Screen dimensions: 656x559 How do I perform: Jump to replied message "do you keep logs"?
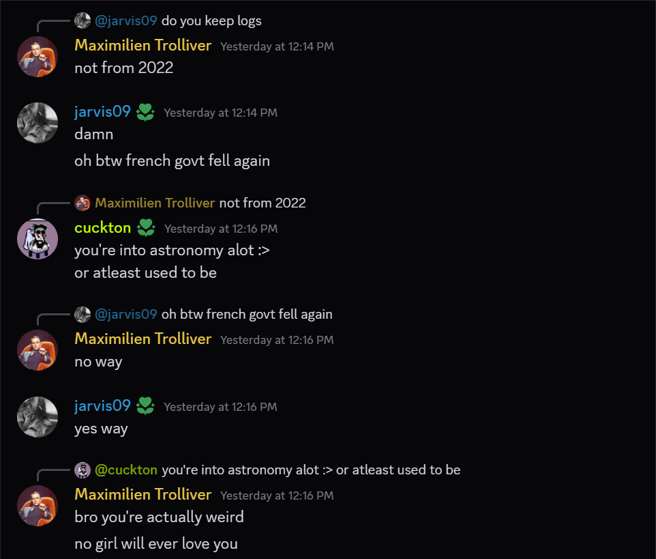(x=211, y=20)
